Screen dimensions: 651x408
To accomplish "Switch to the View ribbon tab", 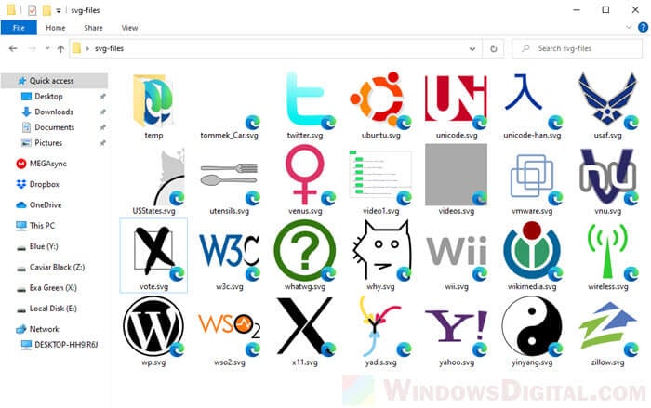I will [129, 28].
